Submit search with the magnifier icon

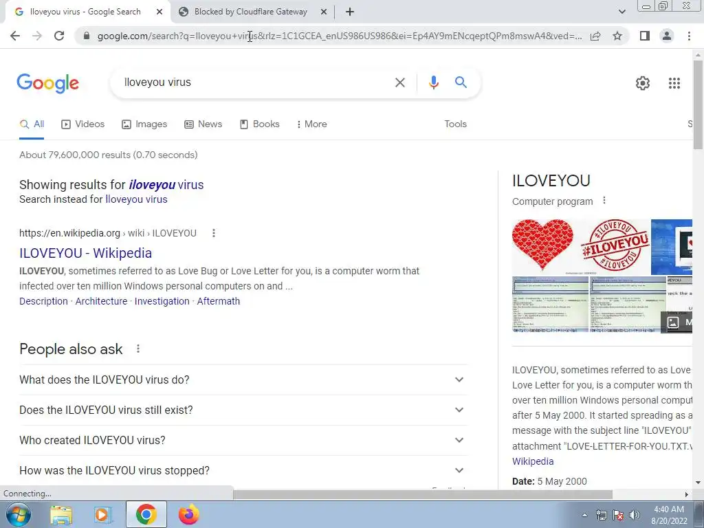pyautogui.click(x=461, y=82)
